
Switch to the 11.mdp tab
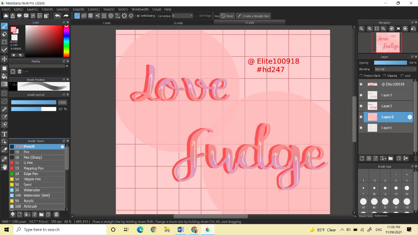pos(178,23)
